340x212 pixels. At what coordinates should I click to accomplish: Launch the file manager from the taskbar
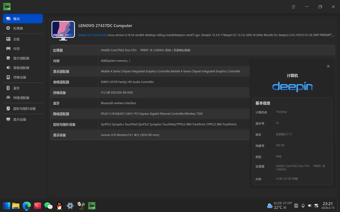click(16, 206)
